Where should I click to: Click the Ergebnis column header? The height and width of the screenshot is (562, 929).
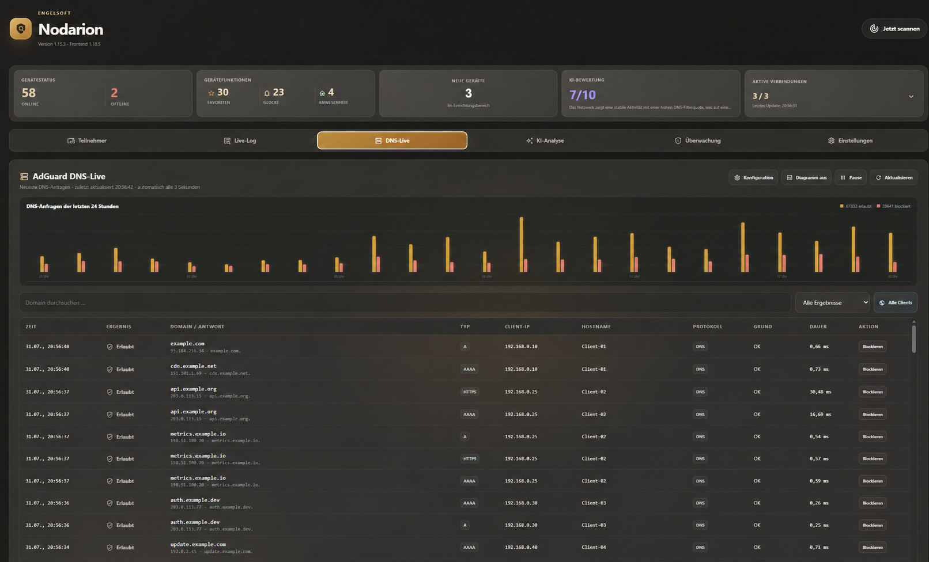tap(119, 326)
